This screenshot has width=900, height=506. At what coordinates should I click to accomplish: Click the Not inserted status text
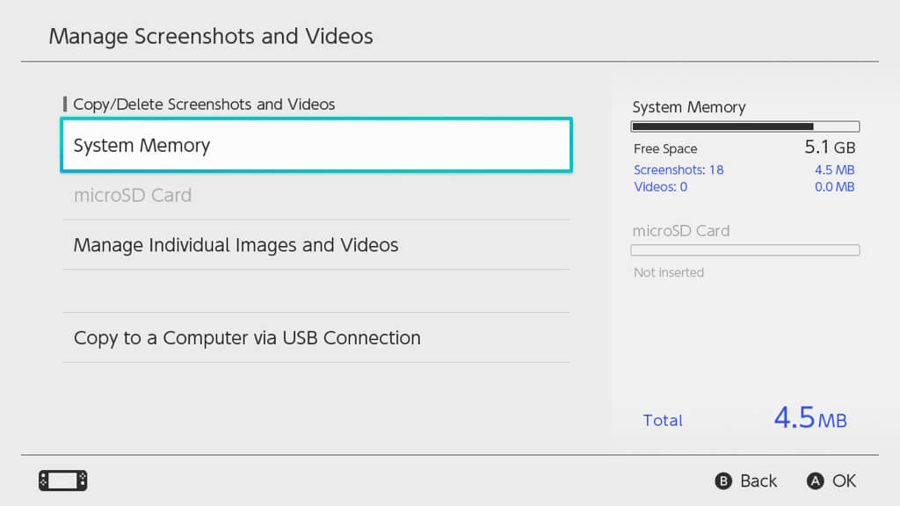669,272
